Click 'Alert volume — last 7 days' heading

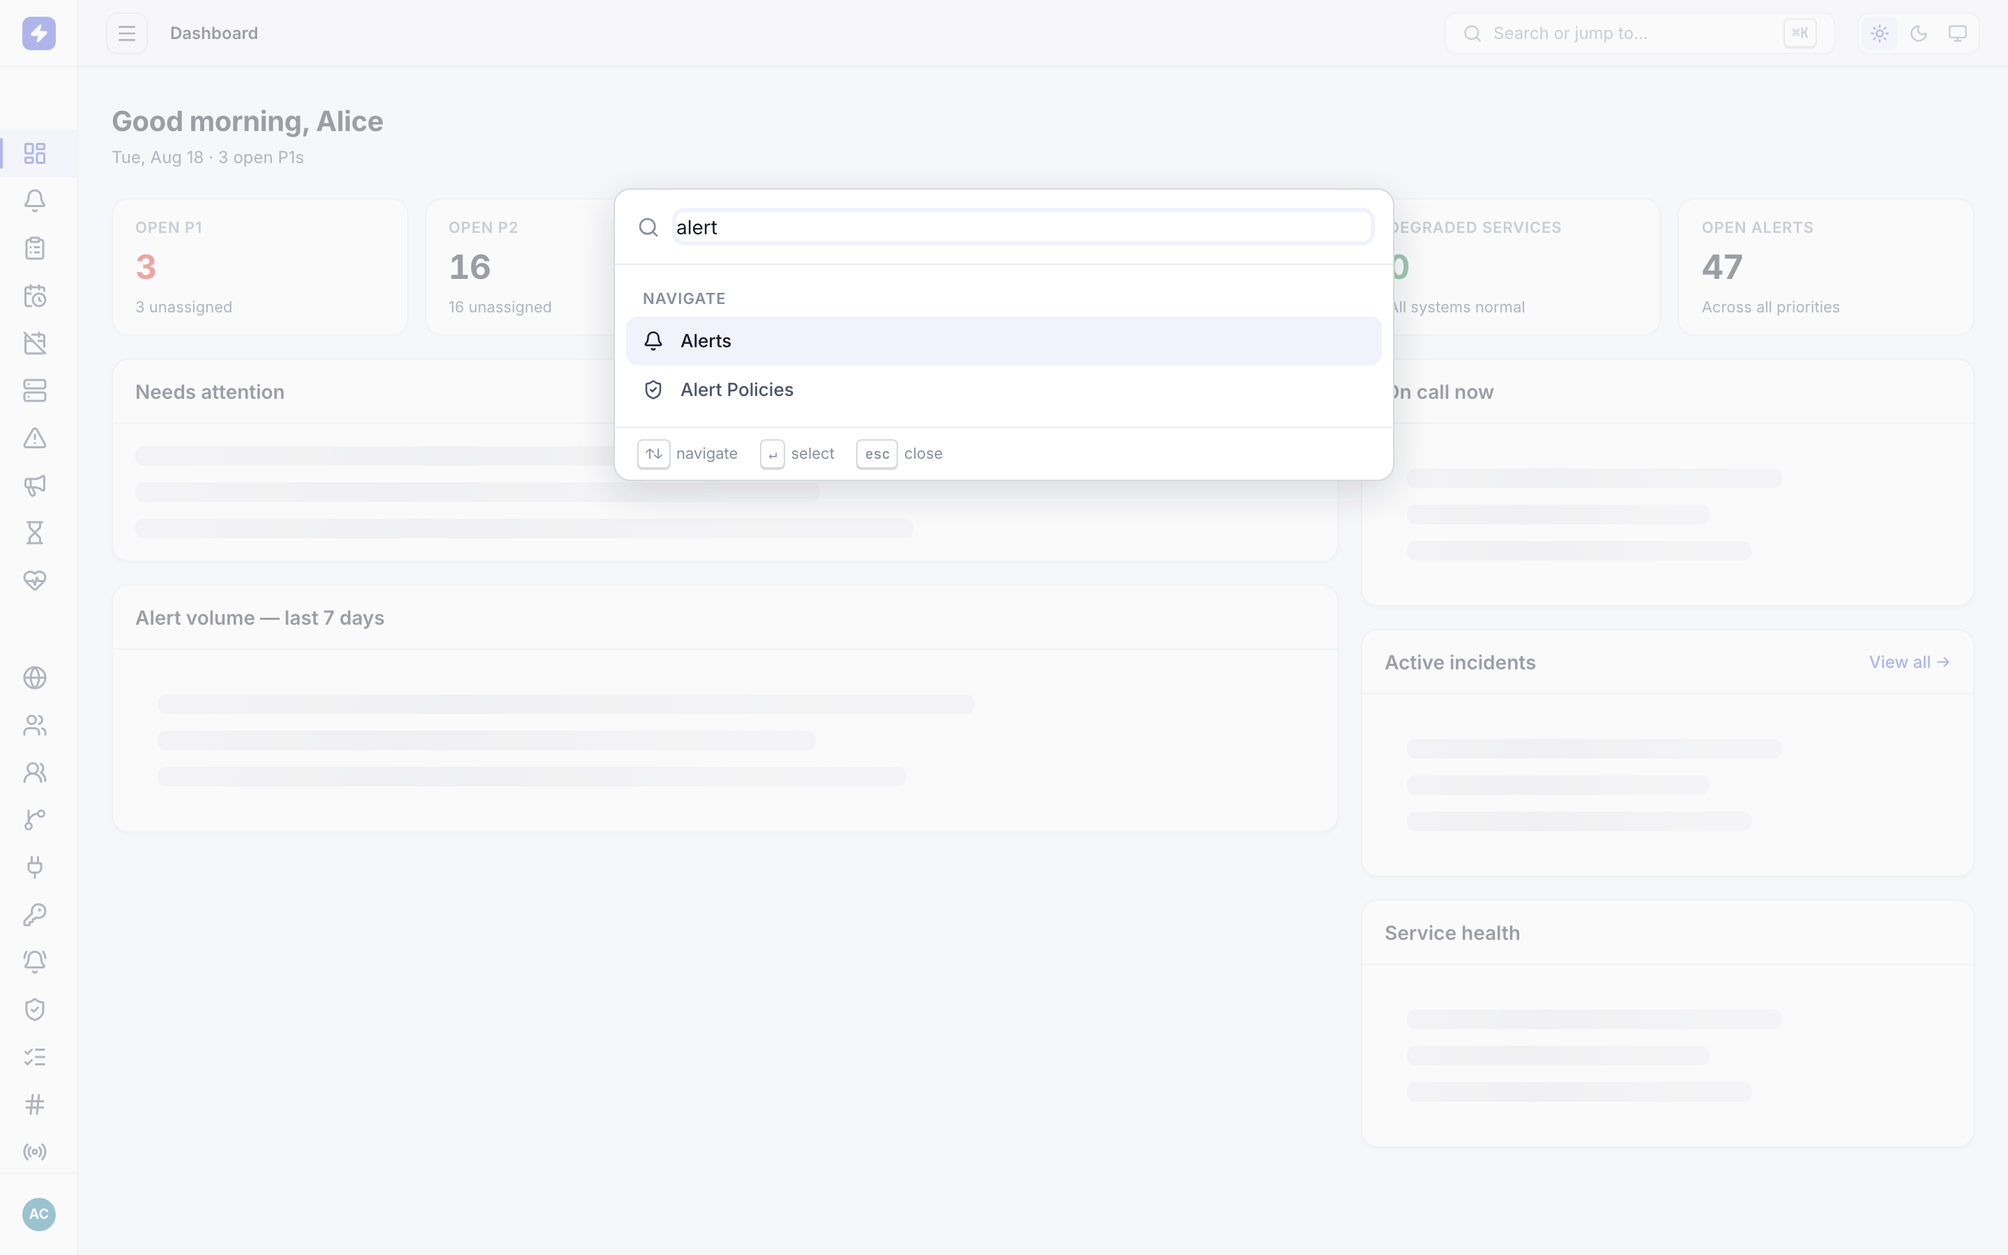[x=259, y=618]
